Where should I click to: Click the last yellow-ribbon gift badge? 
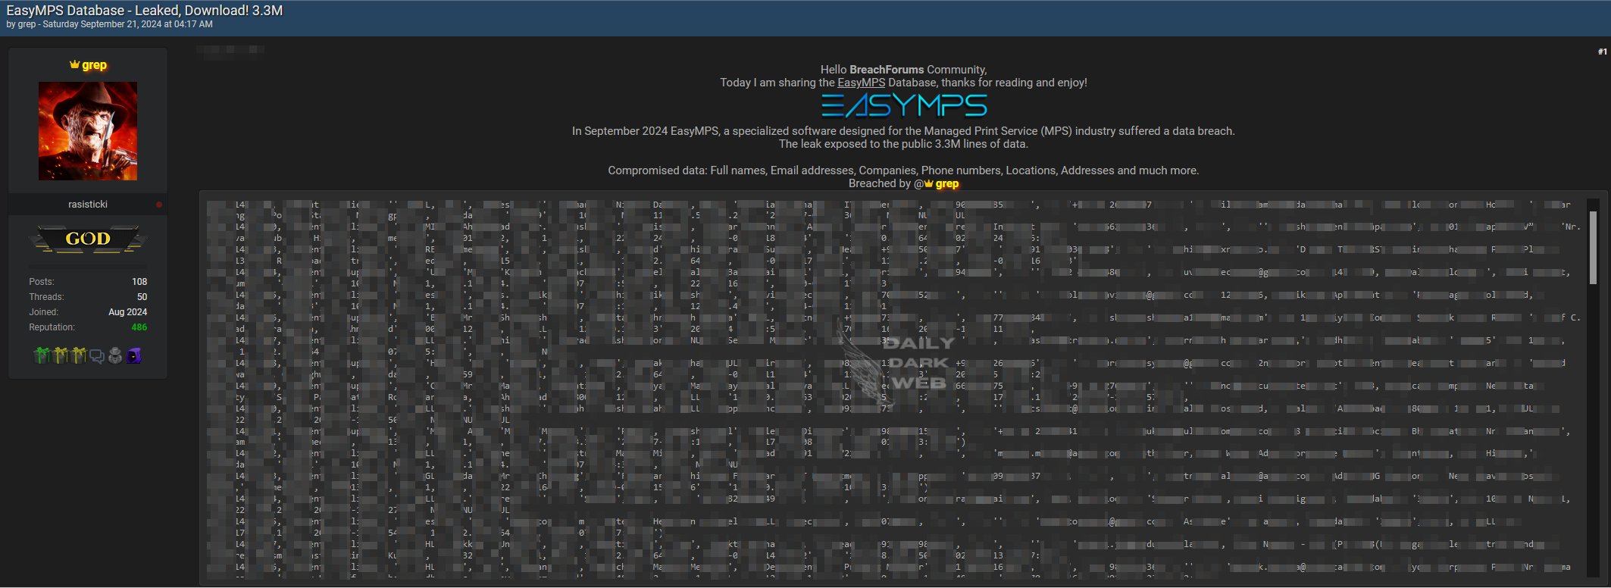(79, 355)
